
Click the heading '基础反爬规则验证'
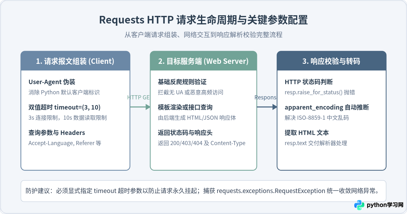pyautogui.click(x=182, y=82)
